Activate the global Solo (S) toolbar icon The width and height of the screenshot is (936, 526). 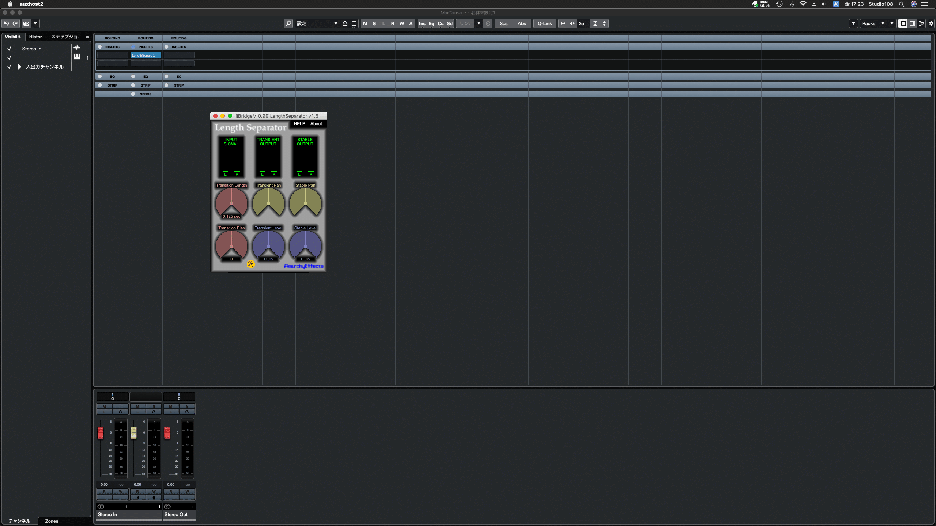coord(374,23)
